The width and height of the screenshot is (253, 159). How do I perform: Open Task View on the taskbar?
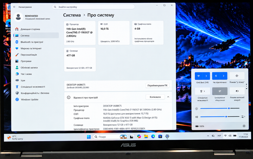(132, 137)
